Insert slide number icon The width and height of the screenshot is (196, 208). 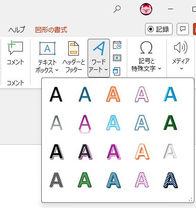coord(117,58)
